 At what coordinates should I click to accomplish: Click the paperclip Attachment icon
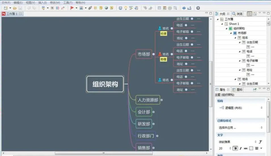click(x=90, y=8)
